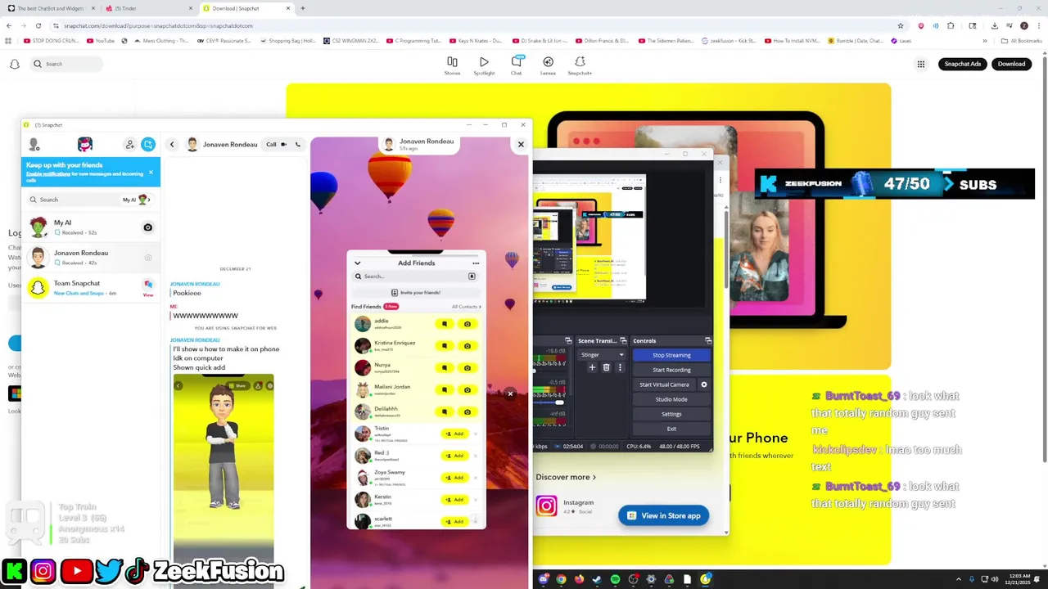The image size is (1048, 589).
Task: Click the Add Friend icon in Snapchat app
Action: [129, 144]
